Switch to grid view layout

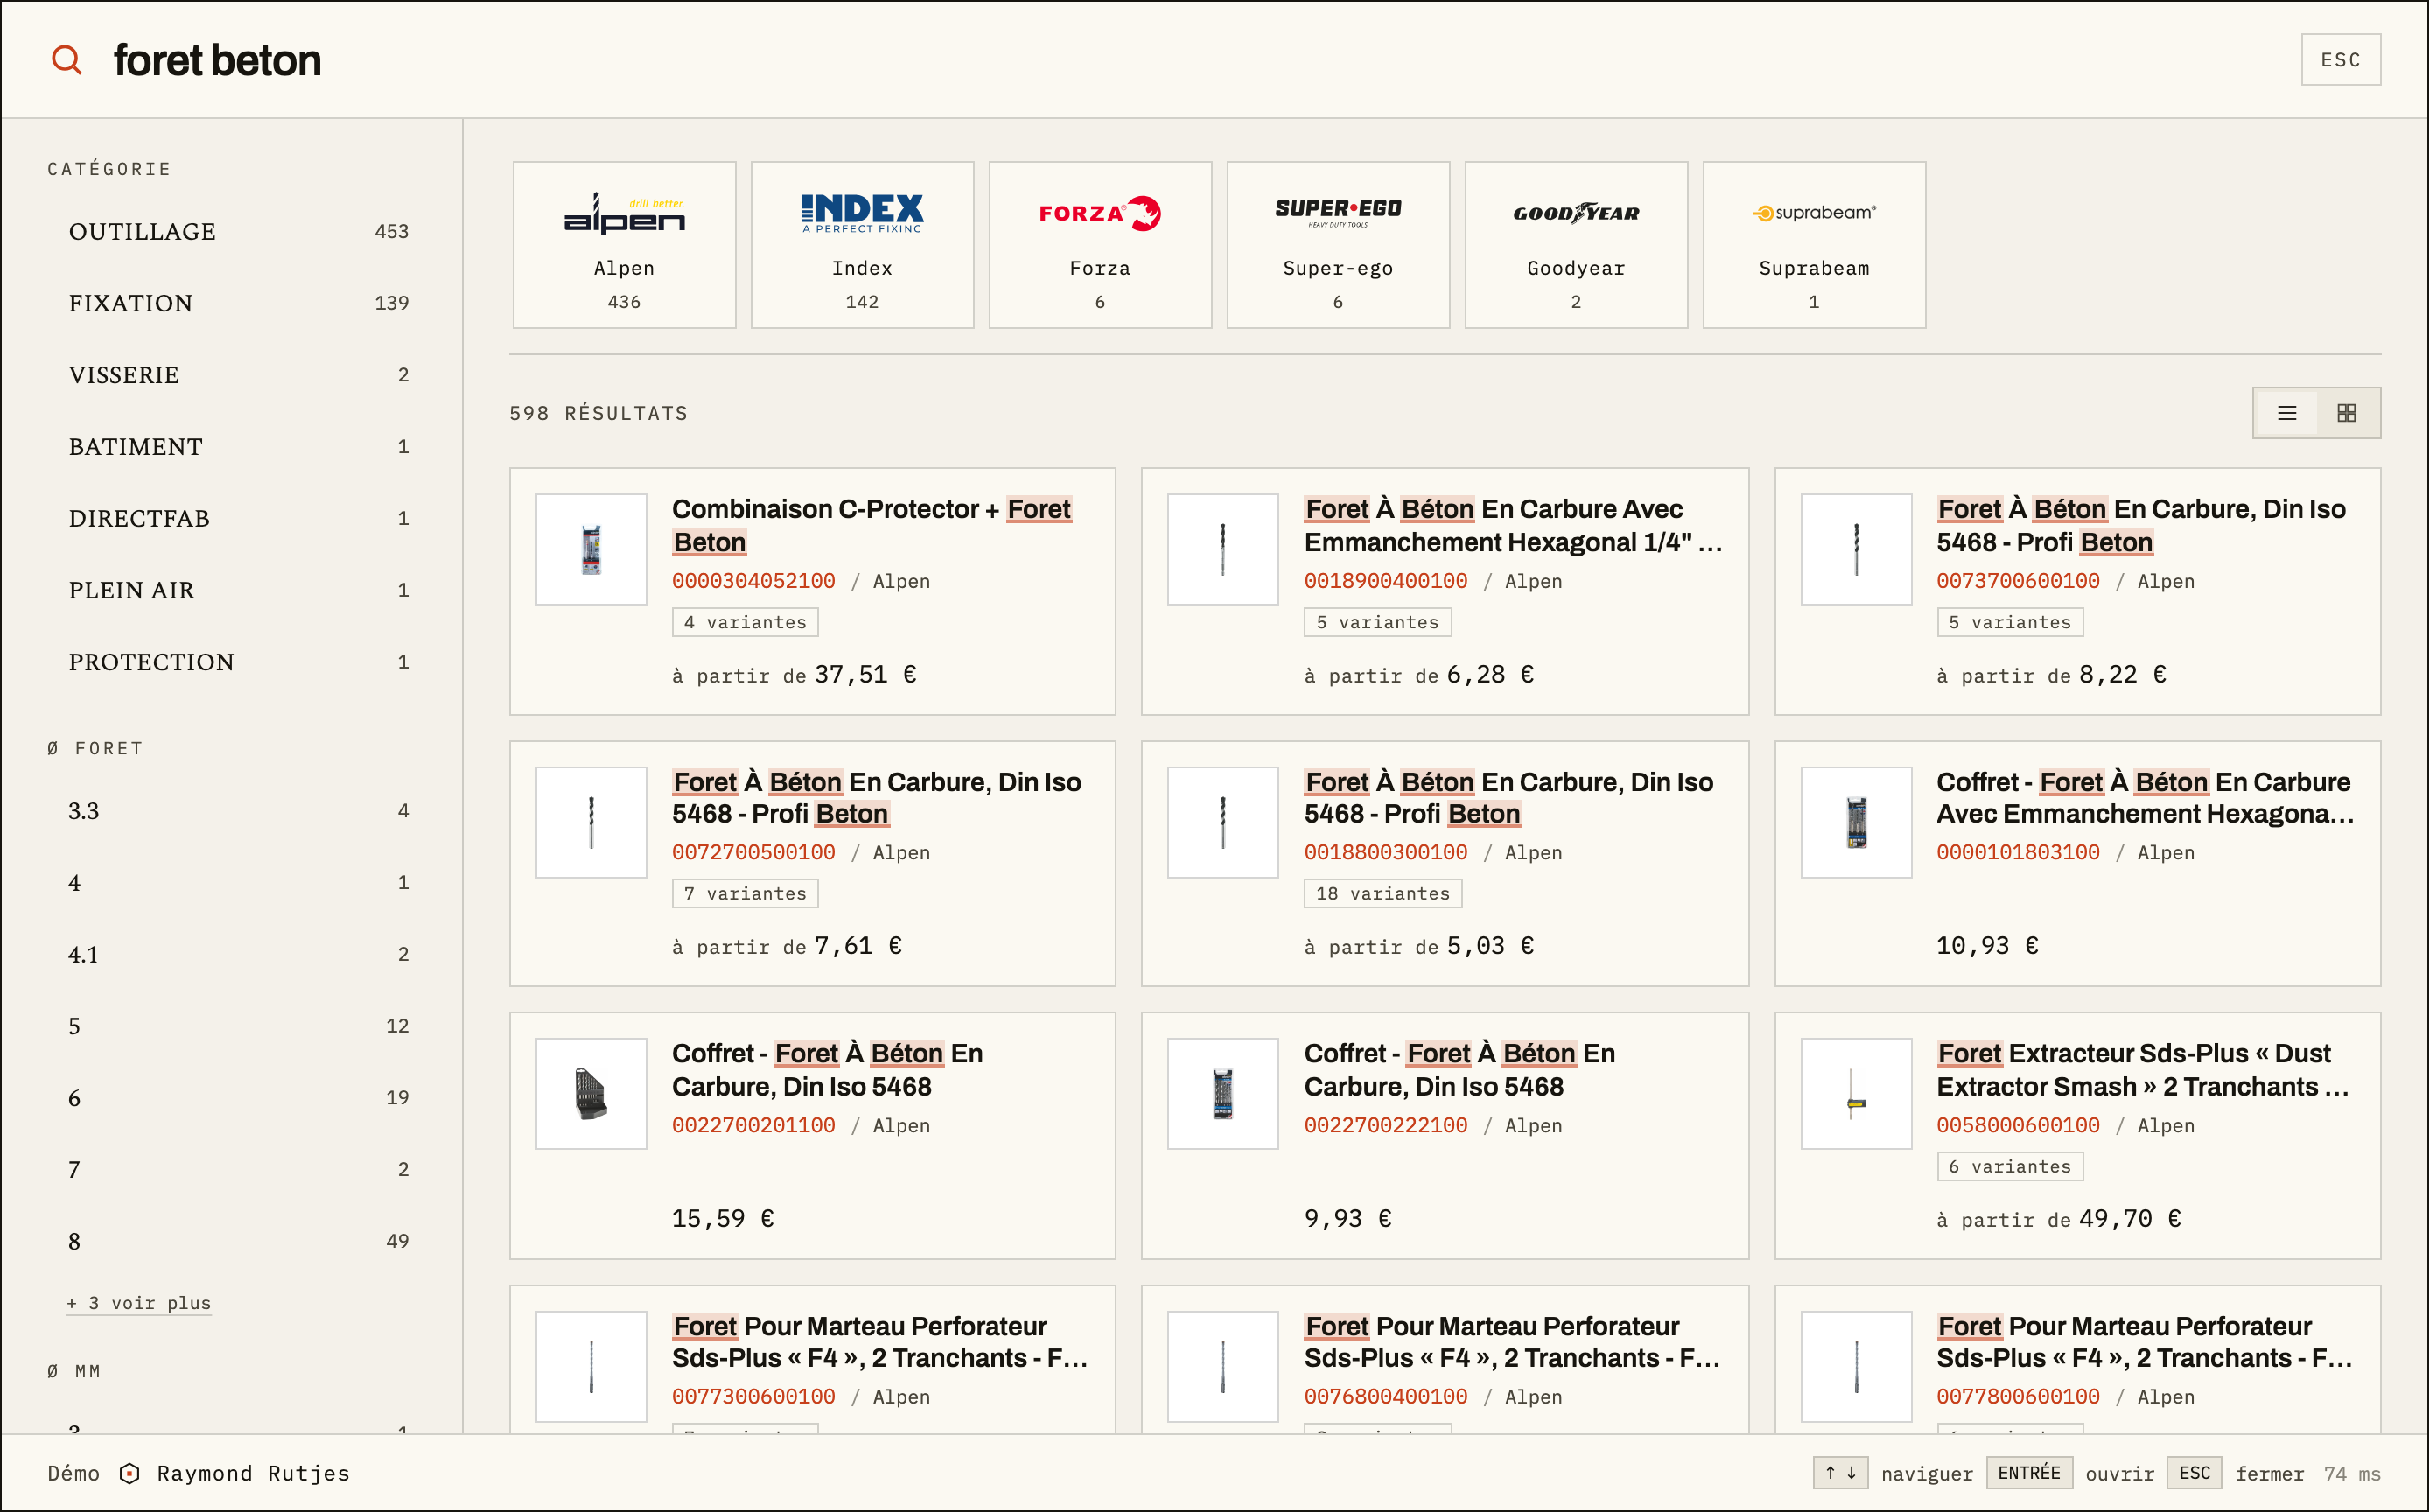point(2346,413)
